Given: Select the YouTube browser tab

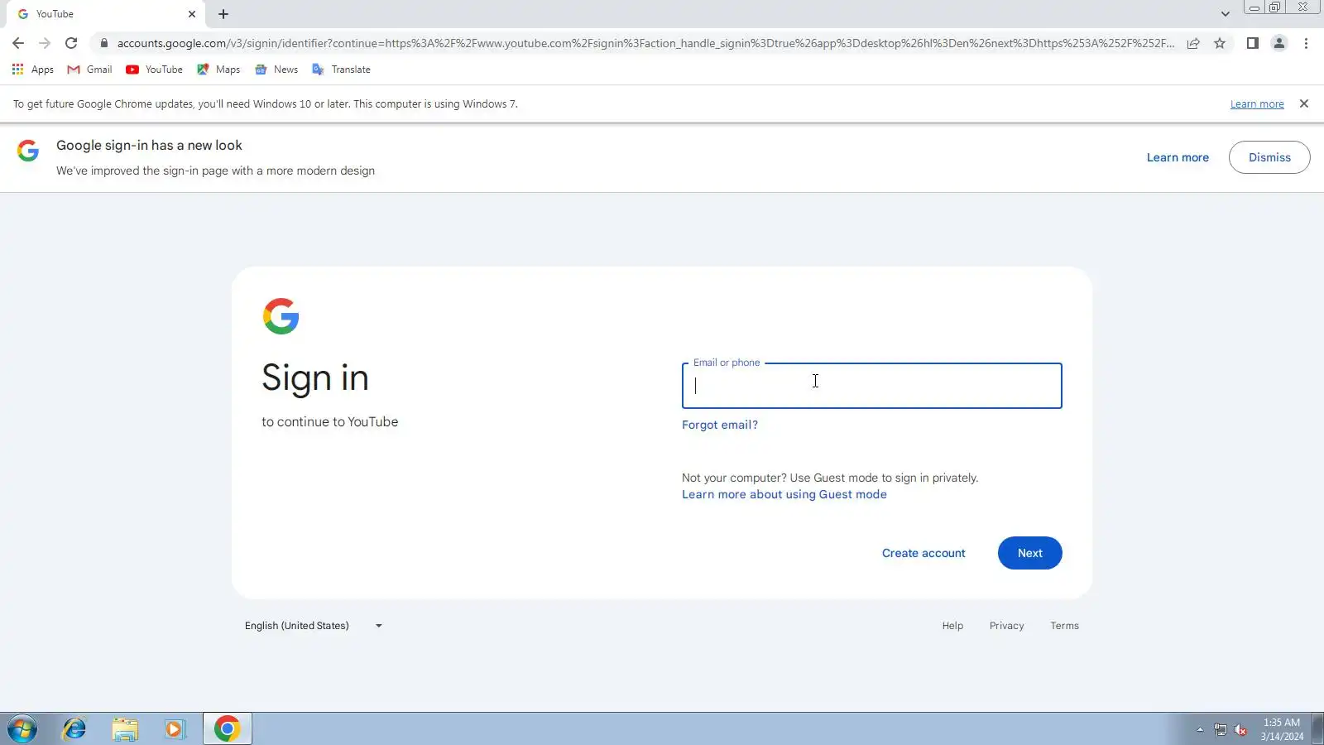Looking at the screenshot, I should point(104,14).
